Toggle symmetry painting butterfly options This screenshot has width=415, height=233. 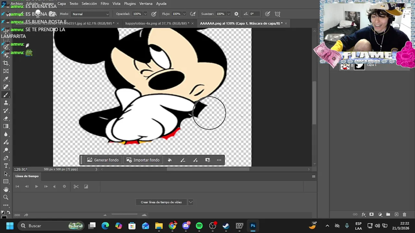coord(278,14)
